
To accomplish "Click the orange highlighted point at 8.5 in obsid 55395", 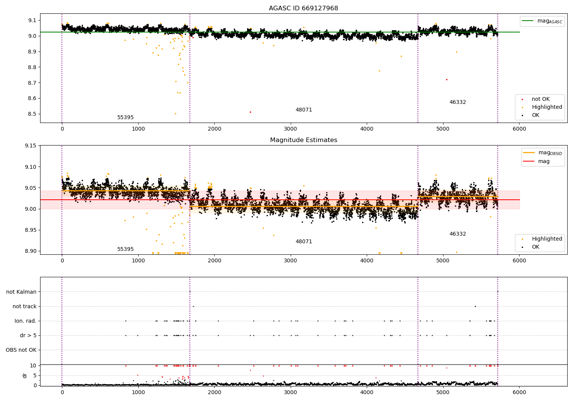I will coord(175,113).
